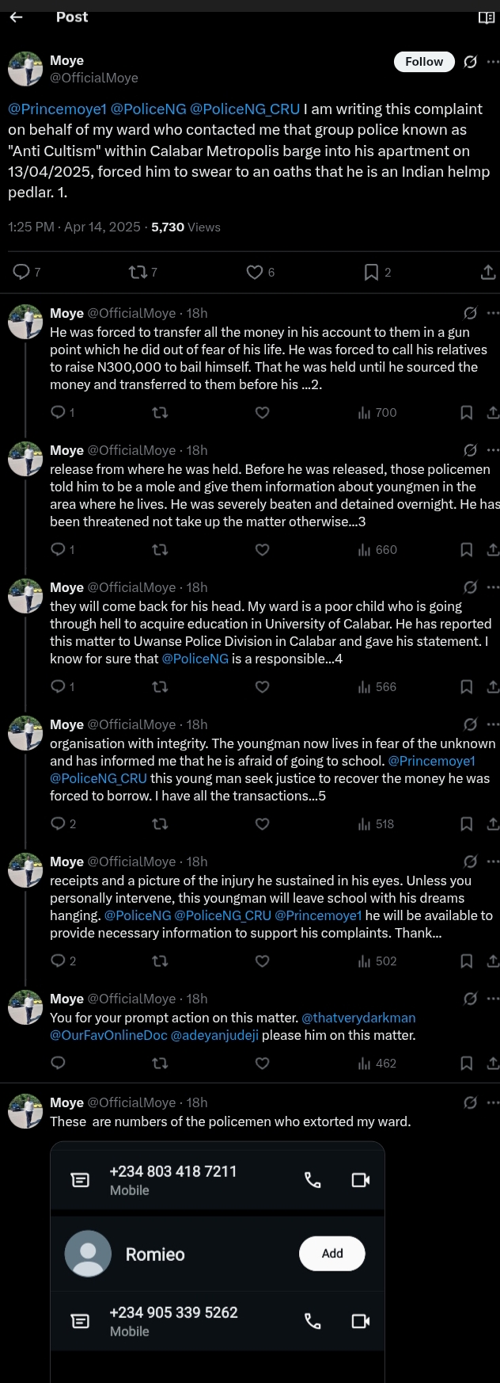500x1383 pixels.
Task: Open more options on N300,000 reply
Action: 493,313
